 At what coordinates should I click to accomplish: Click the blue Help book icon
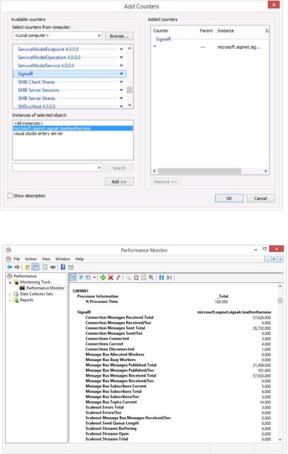[63, 267]
